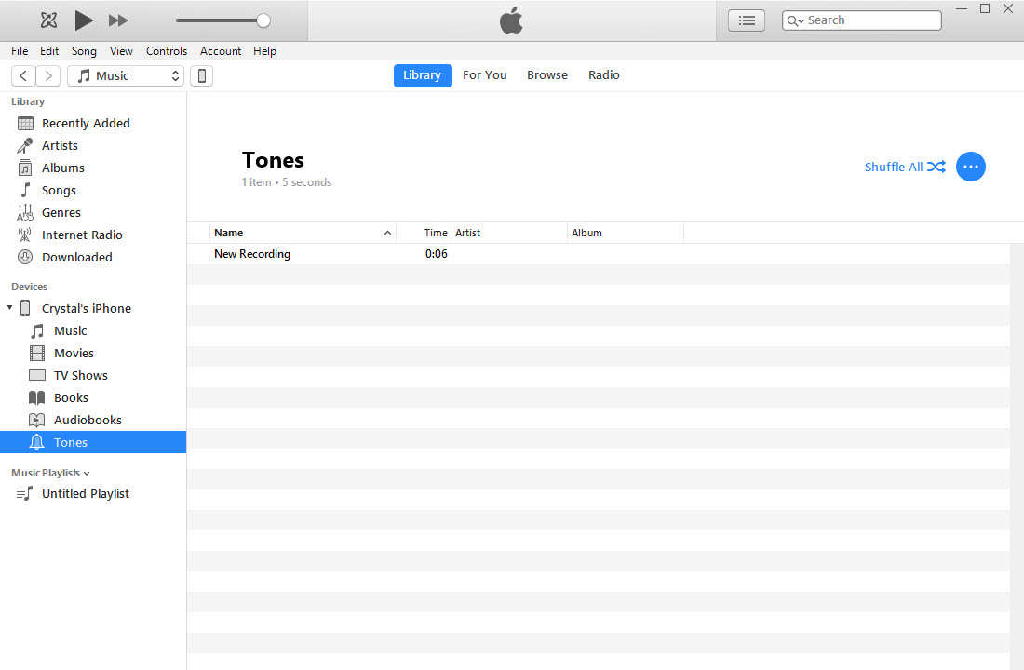Open the File menu
Screen dimensions: 1024x670
20,51
